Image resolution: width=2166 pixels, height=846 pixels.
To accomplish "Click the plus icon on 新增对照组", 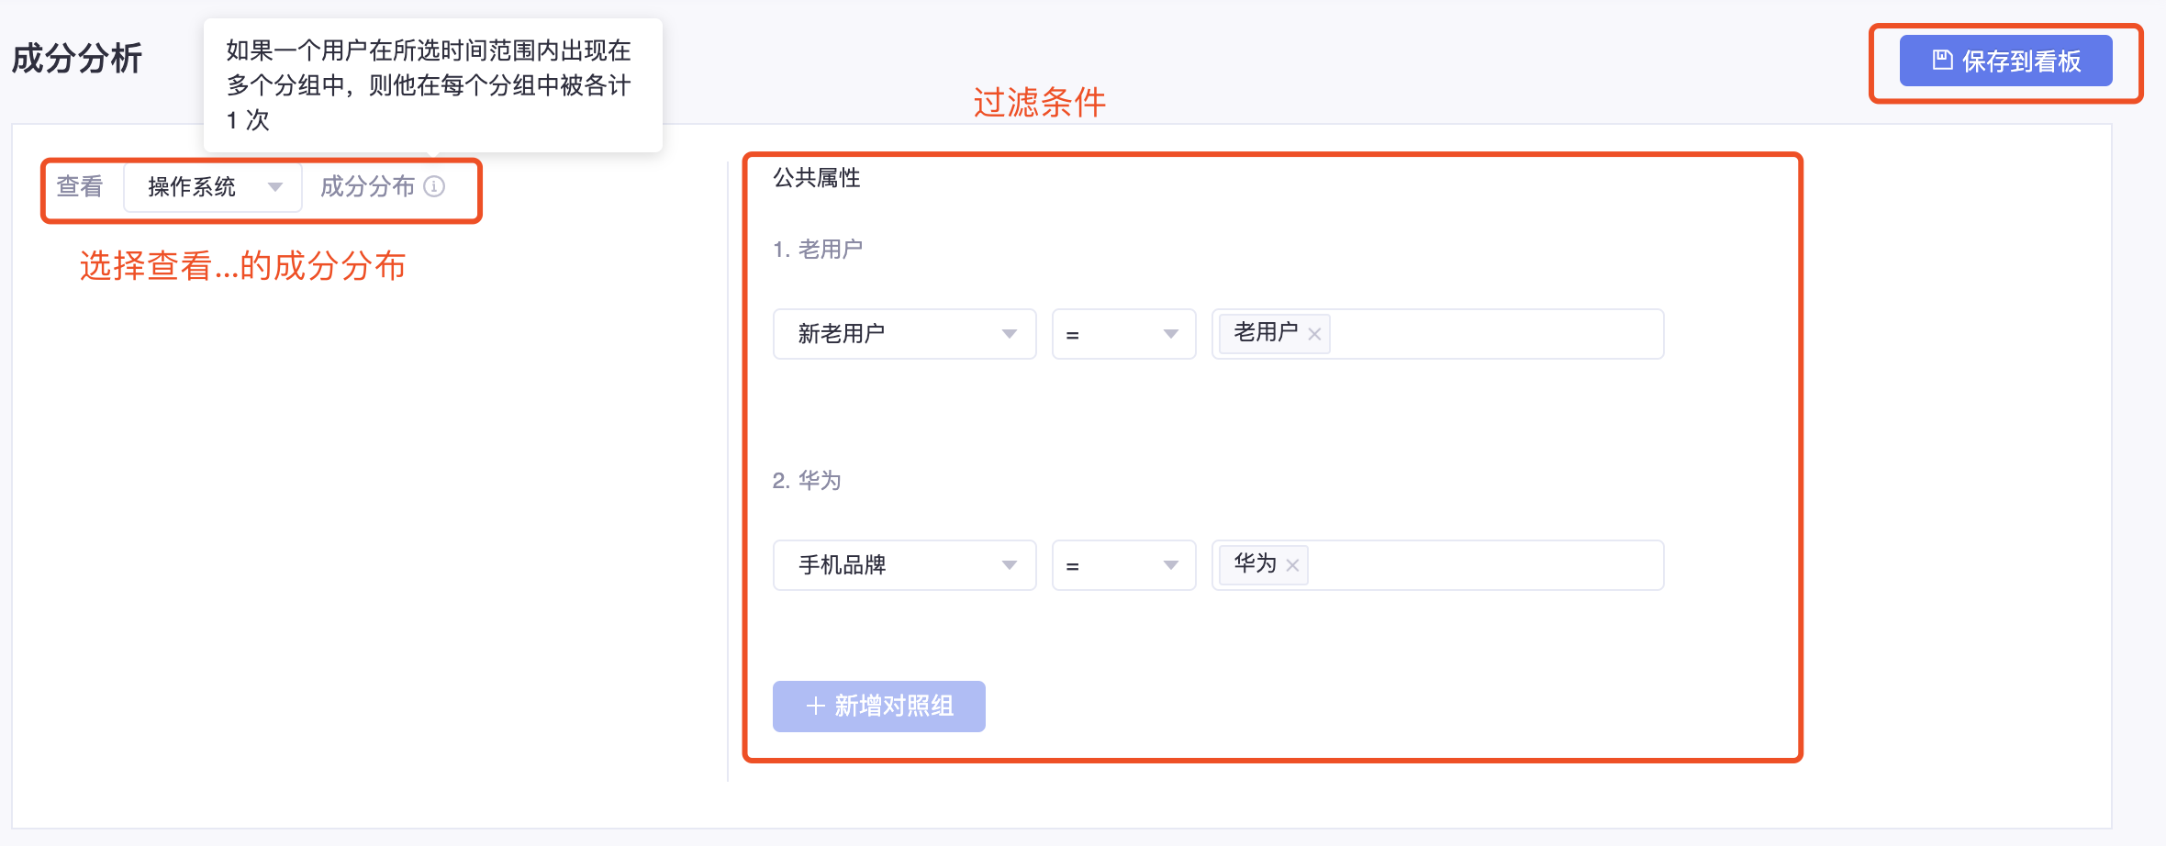I will click(x=815, y=706).
